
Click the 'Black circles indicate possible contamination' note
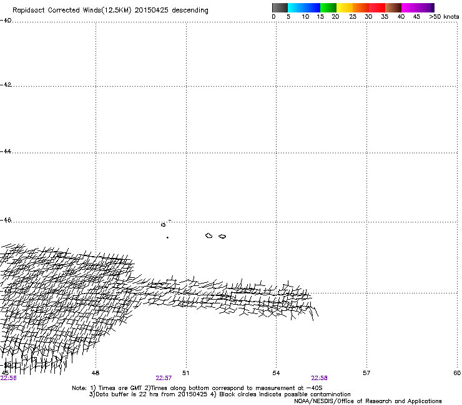point(285,394)
